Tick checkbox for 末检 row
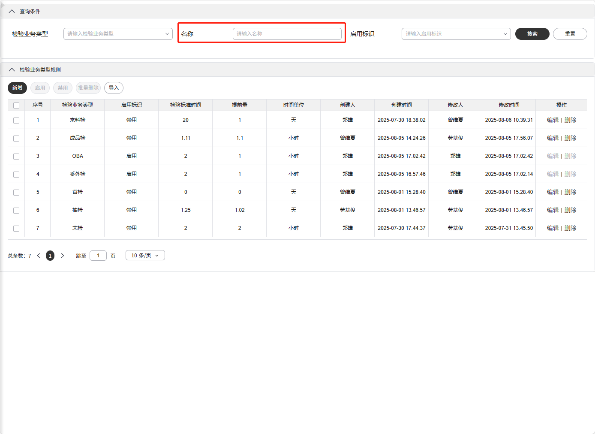595x434 pixels. [x=16, y=229]
